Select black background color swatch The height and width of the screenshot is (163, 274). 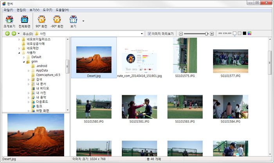pyautogui.click(x=245, y=33)
